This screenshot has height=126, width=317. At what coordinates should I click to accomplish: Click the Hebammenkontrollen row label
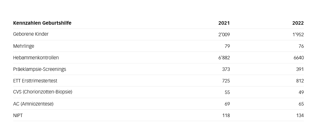(36, 57)
